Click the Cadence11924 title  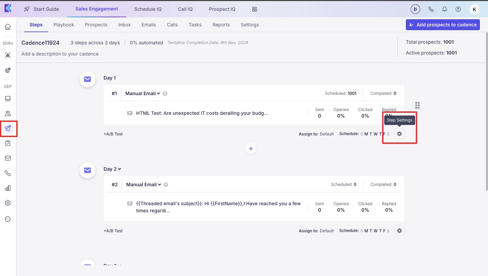click(40, 43)
